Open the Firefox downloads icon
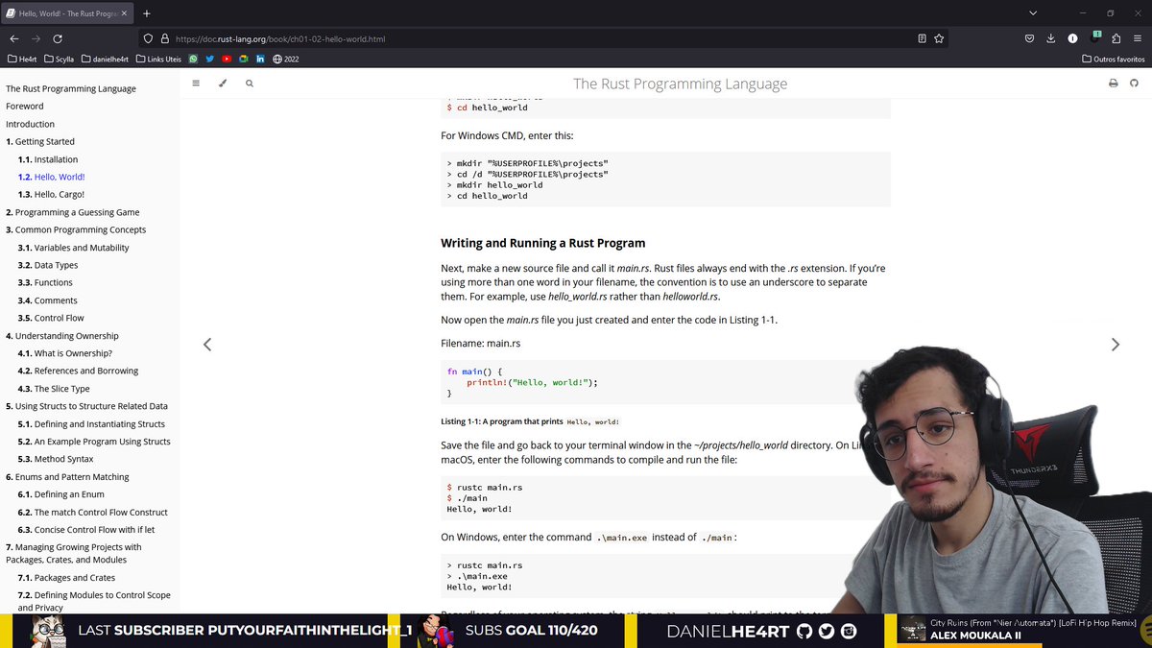1152x648 pixels. pos(1050,37)
